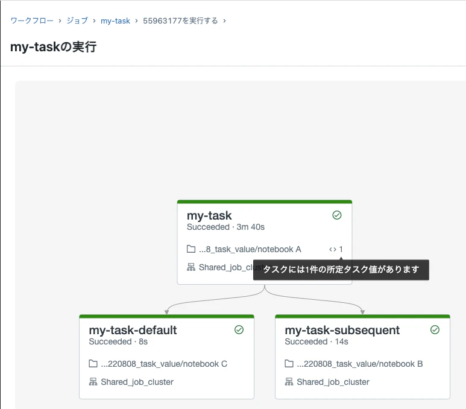Go to the ジョブ breadcrumb link
The image size is (466, 409).
[77, 21]
